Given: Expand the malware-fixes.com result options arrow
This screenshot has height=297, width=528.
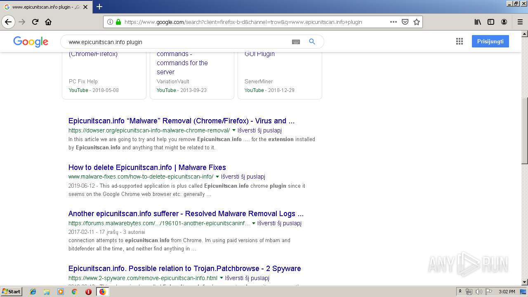Looking at the screenshot, I should (x=217, y=177).
